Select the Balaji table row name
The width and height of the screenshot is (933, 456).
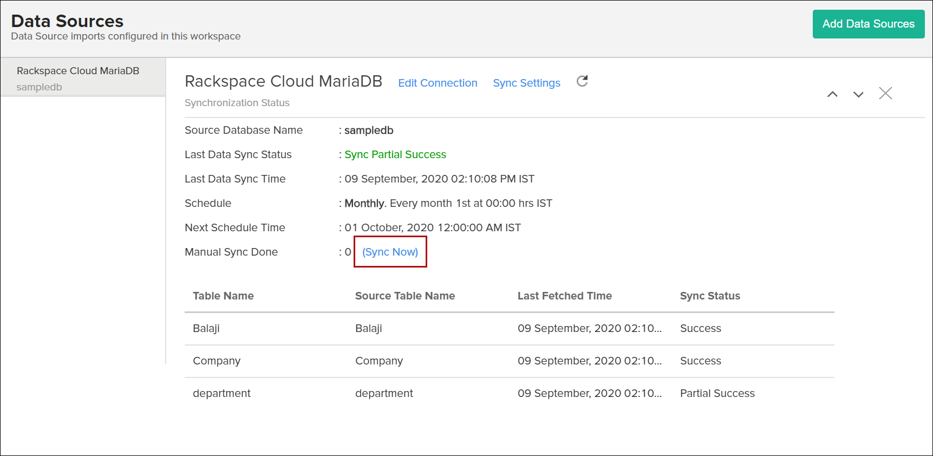[206, 328]
